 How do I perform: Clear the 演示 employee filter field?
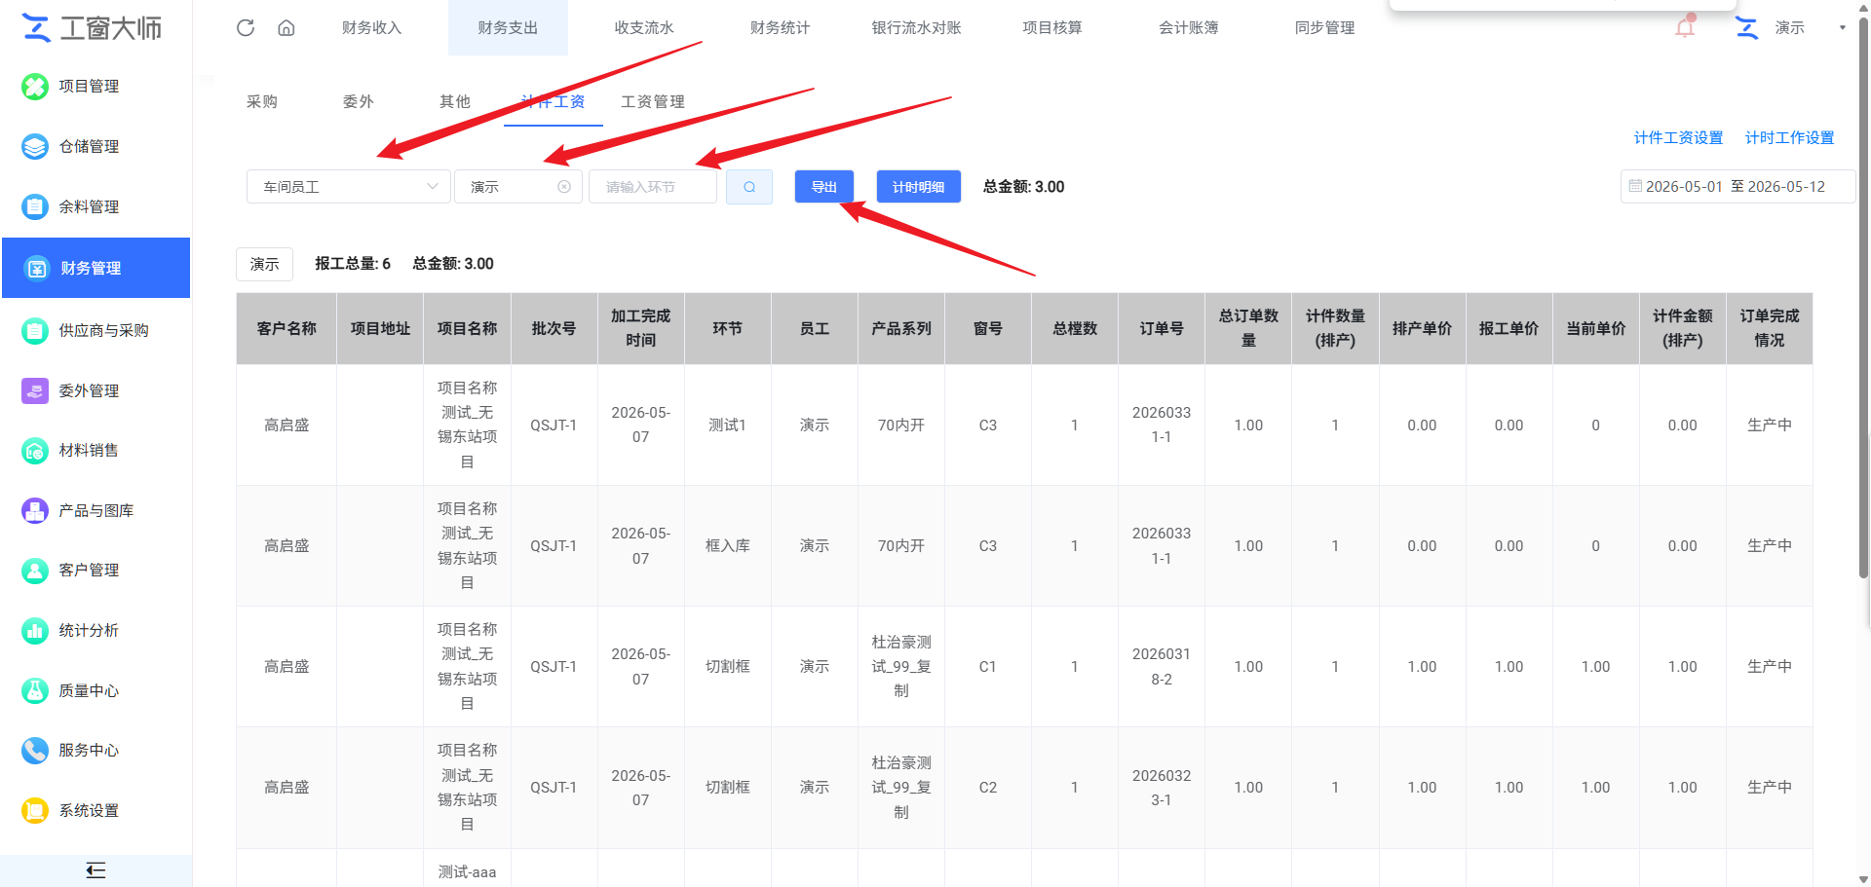[x=564, y=187]
